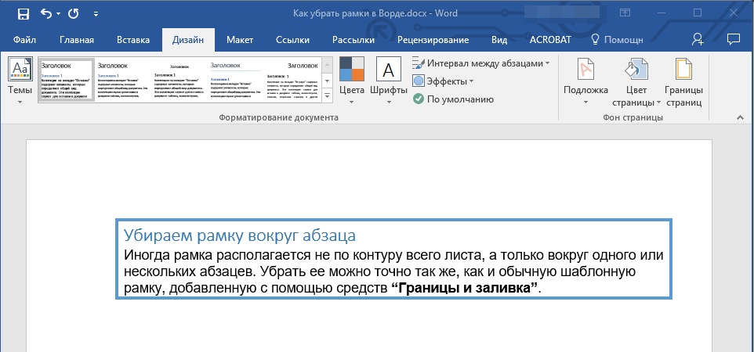The image size is (754, 352).
Task: Expand the Эффекты dropdown
Action: click(472, 81)
